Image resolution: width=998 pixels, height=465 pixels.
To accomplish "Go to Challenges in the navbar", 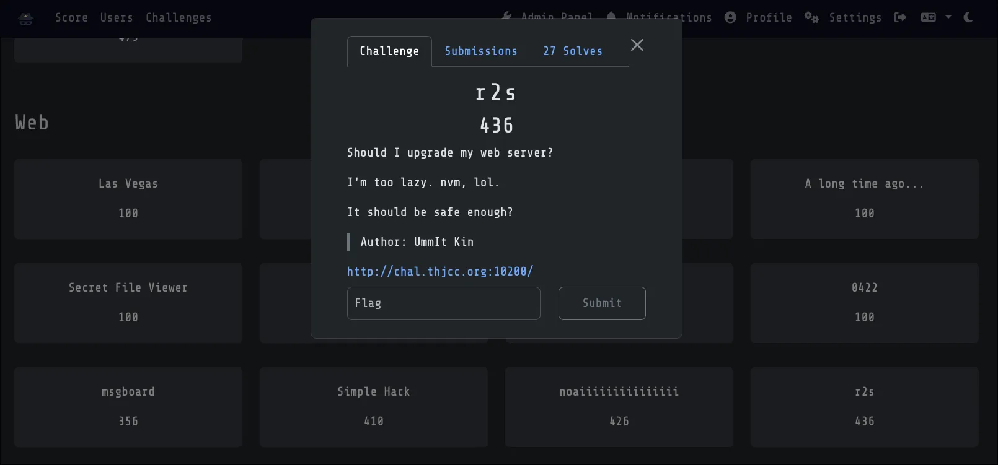I will coord(179,18).
